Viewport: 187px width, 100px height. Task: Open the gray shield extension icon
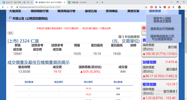pyautogui.click(x=173, y=7)
